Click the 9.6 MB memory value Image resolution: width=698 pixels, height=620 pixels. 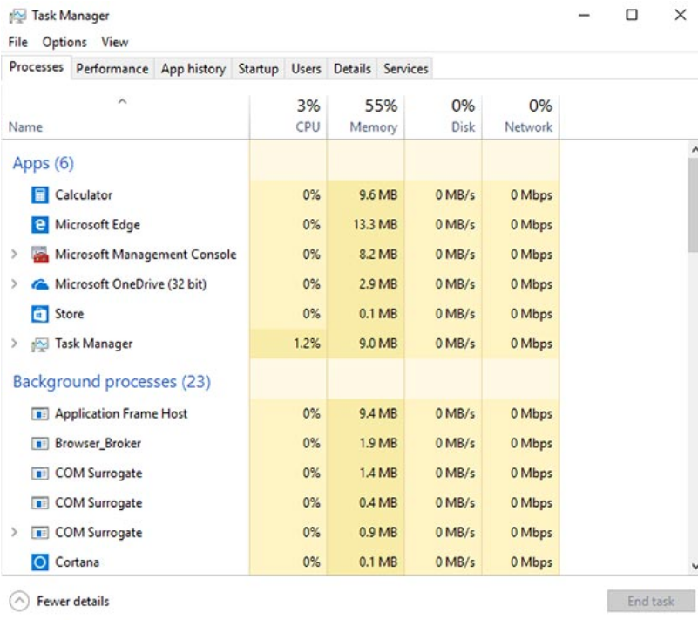[x=378, y=195]
